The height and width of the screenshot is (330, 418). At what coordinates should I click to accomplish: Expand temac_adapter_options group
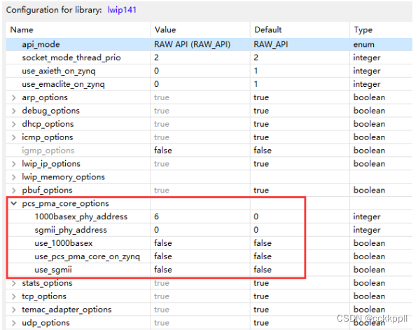tap(14, 310)
